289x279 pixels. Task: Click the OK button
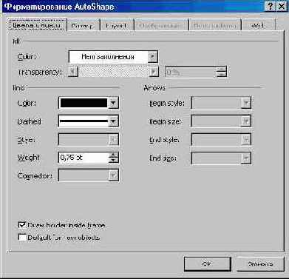pos(208,264)
